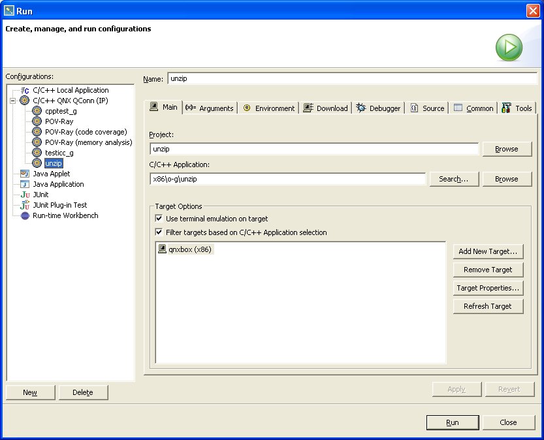Create a new configuration with New button

point(29,392)
